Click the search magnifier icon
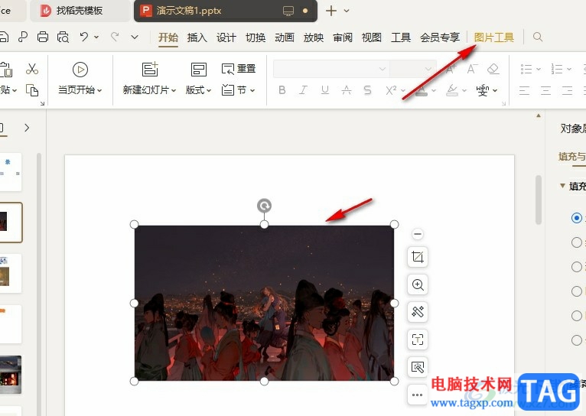Image resolution: width=586 pixels, height=416 pixels. pyautogui.click(x=538, y=37)
